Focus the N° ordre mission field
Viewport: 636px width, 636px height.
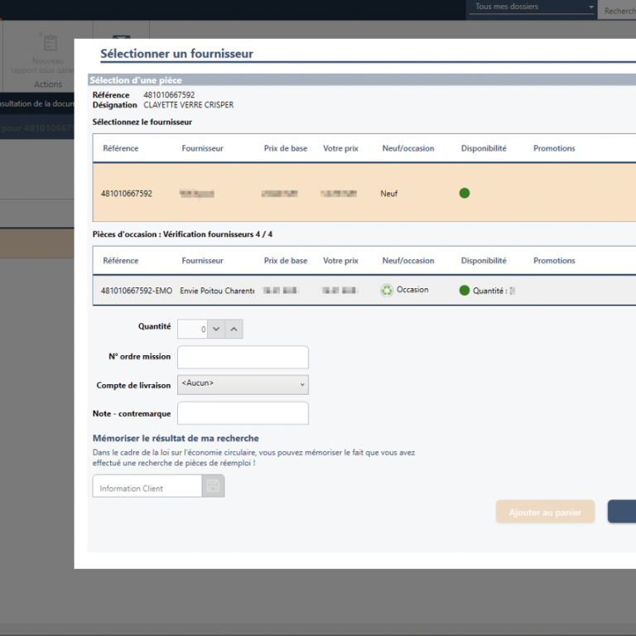click(243, 358)
